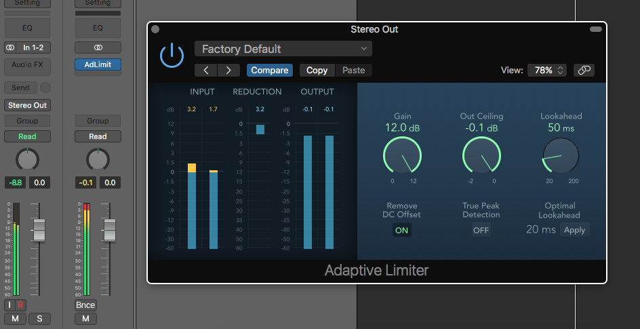Open the In 1-2 input menu
Viewport: 640px width, 329px height.
(x=33, y=47)
